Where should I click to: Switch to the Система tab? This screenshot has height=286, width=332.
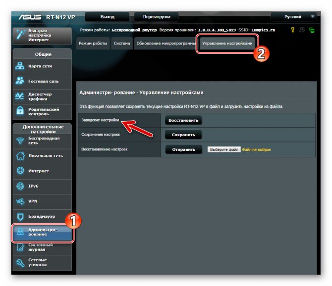[122, 44]
